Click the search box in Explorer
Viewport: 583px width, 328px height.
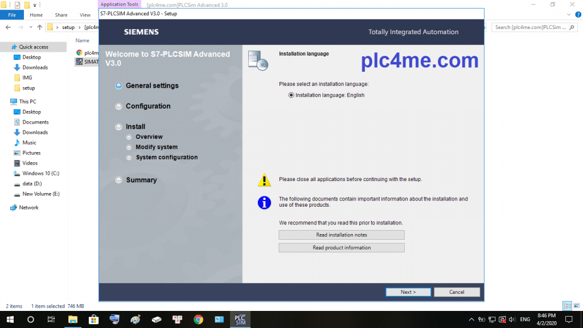tap(535, 27)
